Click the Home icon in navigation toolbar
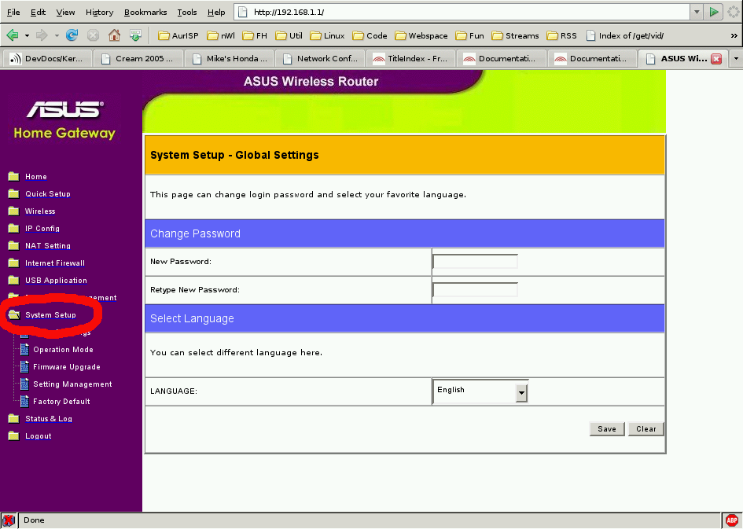743x529 pixels. (x=114, y=35)
